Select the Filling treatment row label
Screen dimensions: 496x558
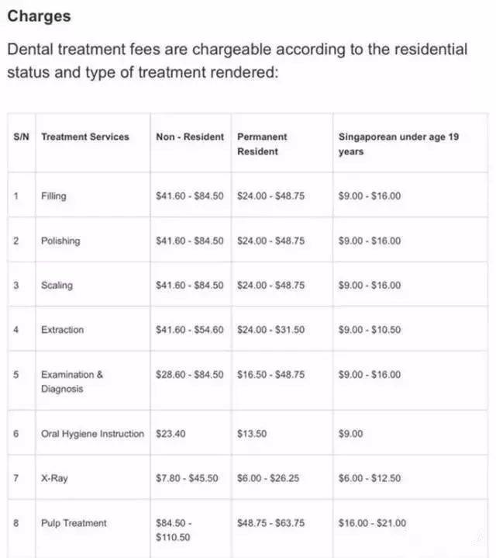(54, 196)
